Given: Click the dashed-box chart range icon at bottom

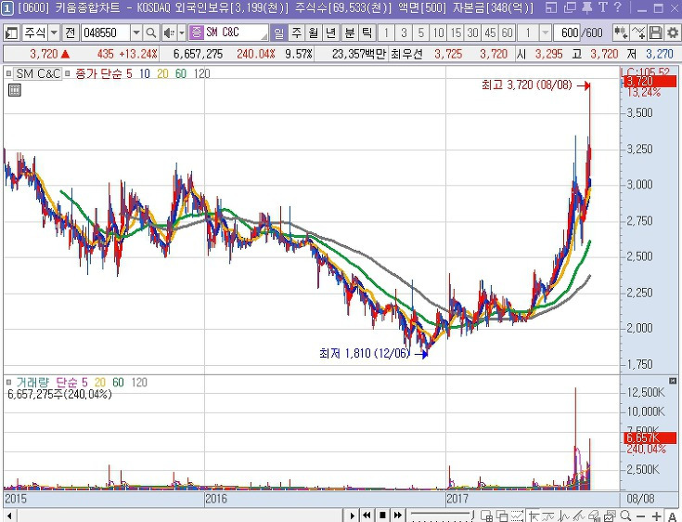Looking at the screenshot, I should (518, 515).
